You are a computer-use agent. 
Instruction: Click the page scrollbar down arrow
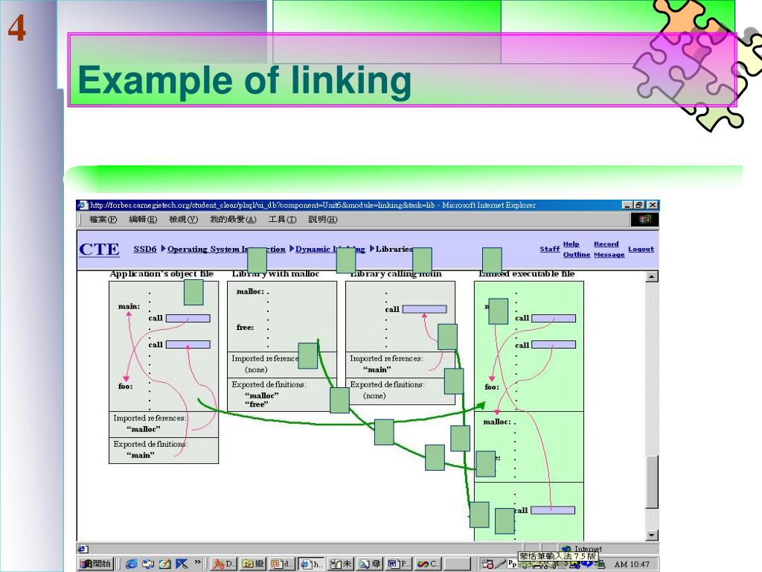pyautogui.click(x=652, y=535)
